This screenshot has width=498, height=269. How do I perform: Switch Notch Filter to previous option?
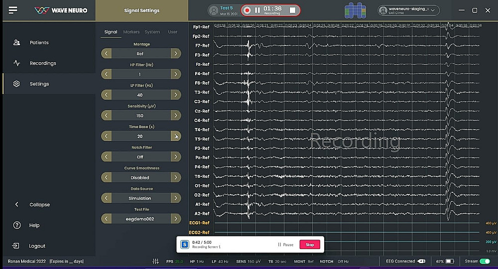[x=107, y=157]
